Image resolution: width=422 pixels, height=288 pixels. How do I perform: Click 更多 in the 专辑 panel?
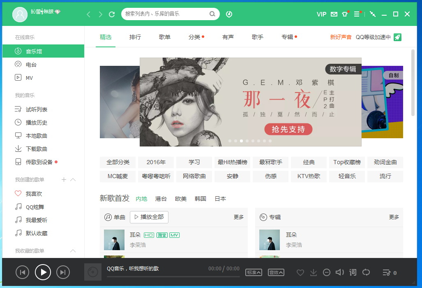click(394, 217)
